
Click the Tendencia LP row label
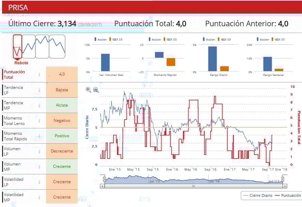pyautogui.click(x=13, y=90)
